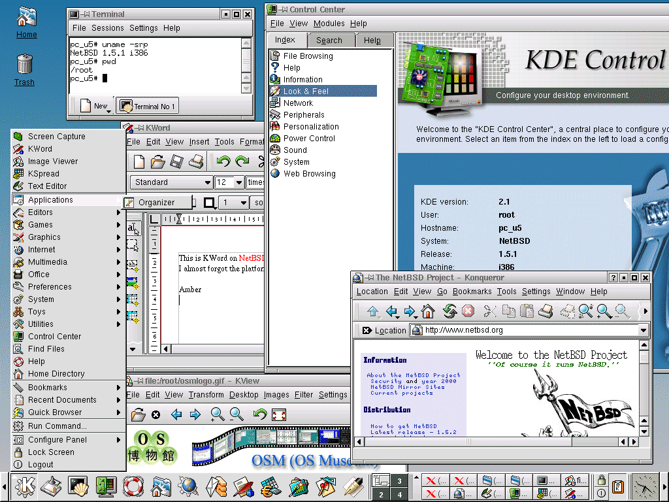Go to previous image with KView's back arrow
669x502 pixels.
point(176,414)
